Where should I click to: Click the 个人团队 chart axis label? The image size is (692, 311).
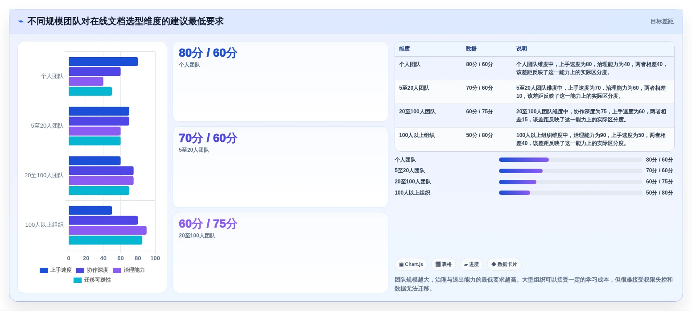tap(52, 76)
